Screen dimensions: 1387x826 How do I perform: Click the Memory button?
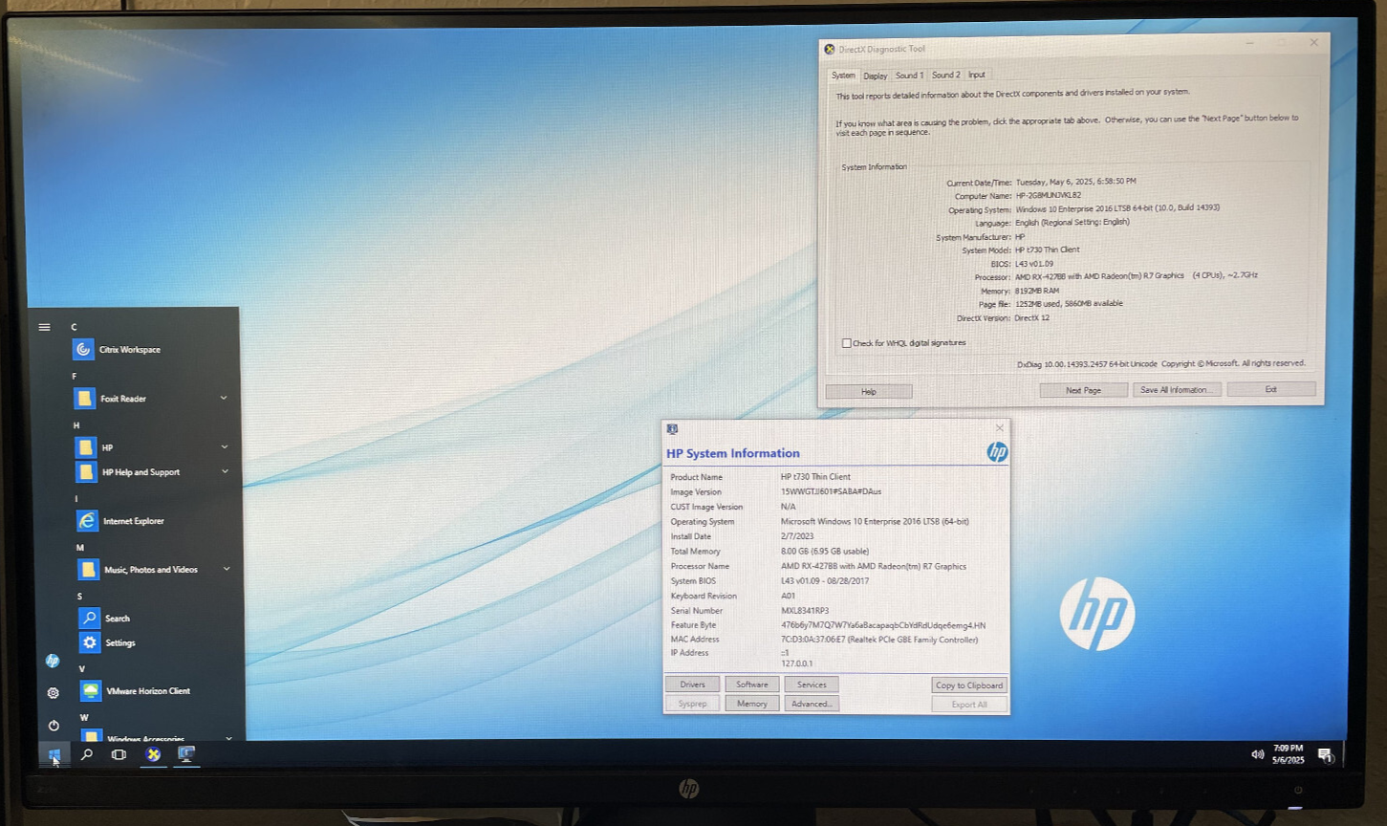coord(752,704)
